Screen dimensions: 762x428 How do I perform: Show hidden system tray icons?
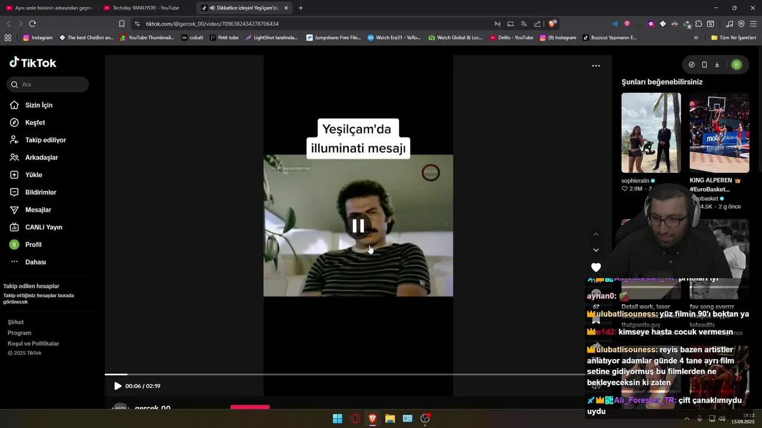pos(686,418)
